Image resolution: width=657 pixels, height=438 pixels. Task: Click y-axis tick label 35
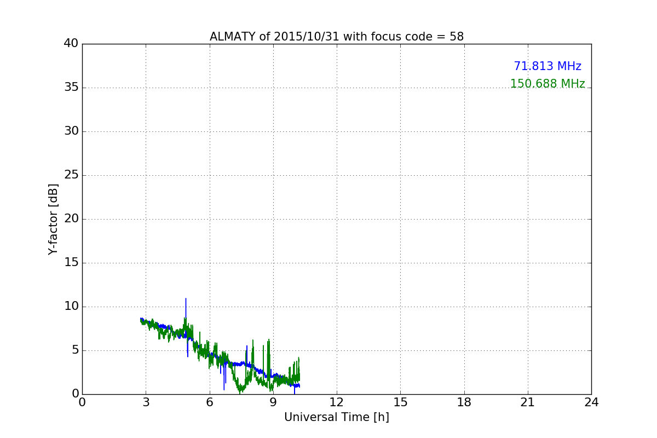tap(71, 88)
